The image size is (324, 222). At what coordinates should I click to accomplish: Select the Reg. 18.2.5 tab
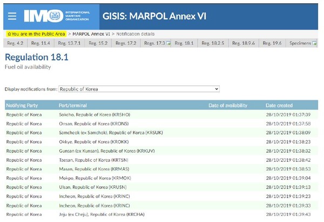(x=214, y=43)
